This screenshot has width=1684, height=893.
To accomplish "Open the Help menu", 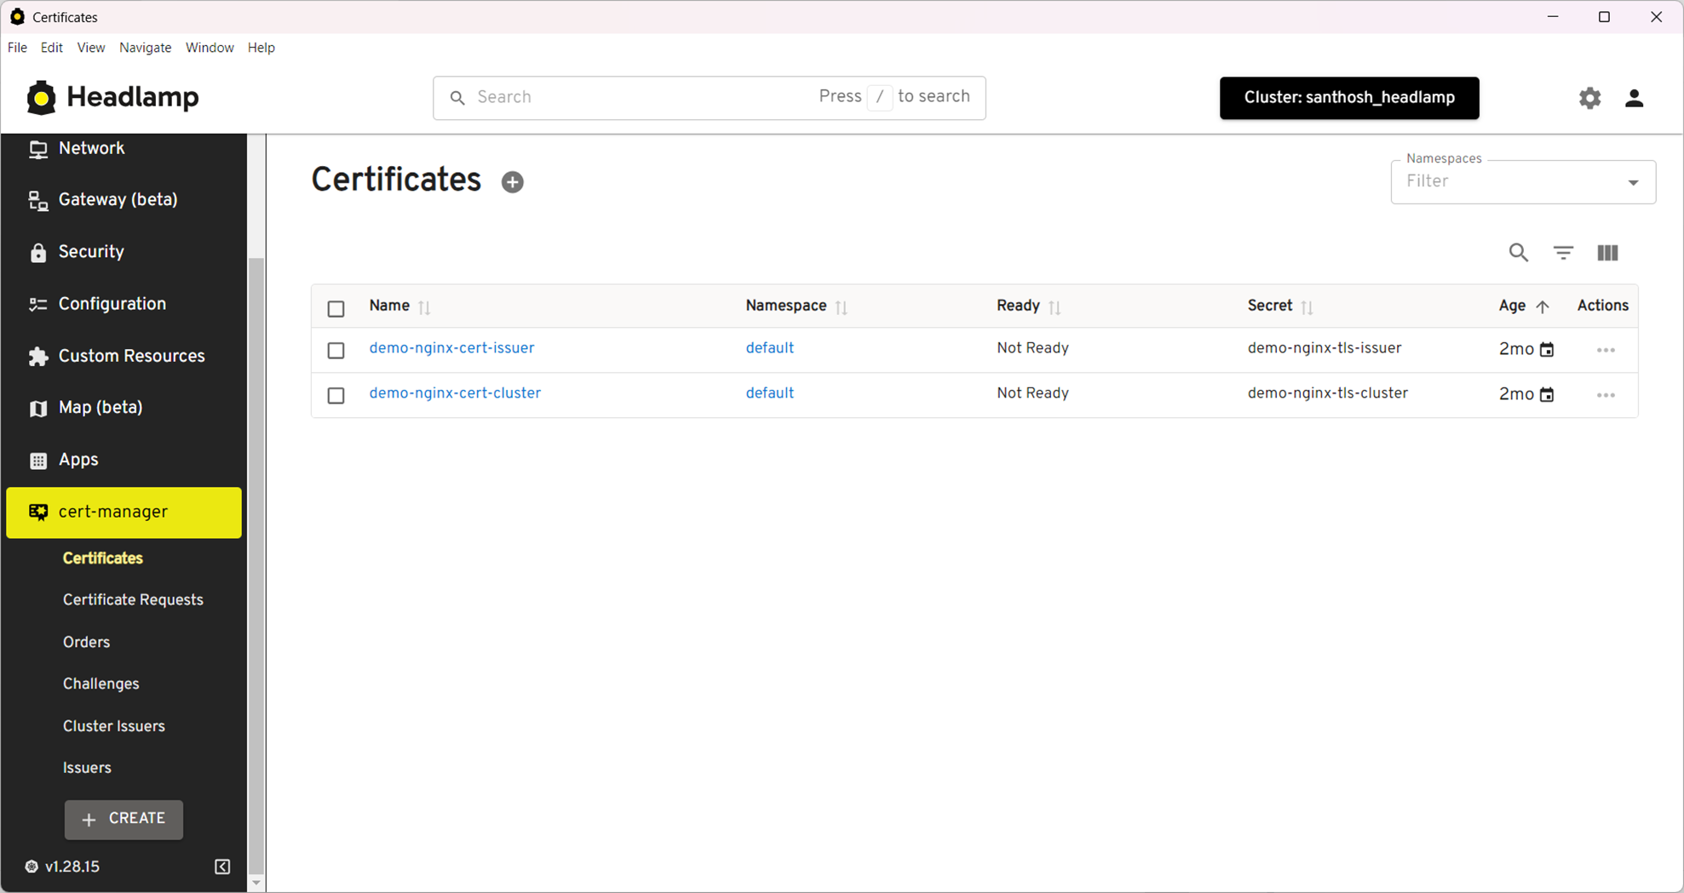I will [262, 48].
